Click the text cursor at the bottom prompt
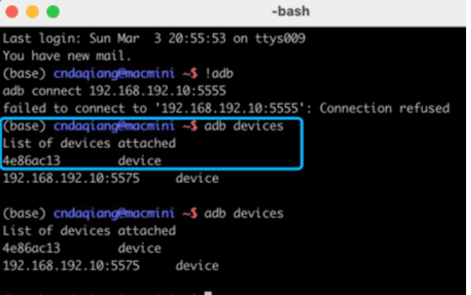The width and height of the screenshot is (471, 295). 208,292
